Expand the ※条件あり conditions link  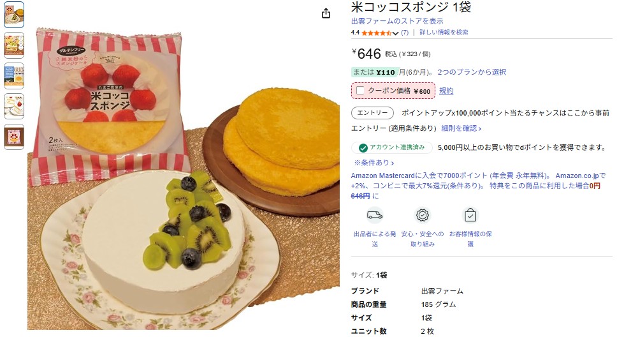374,162
